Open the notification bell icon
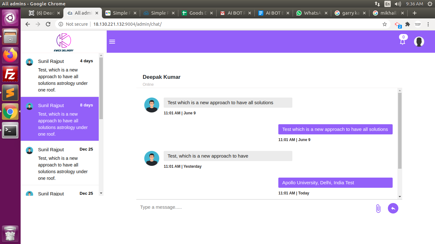This screenshot has height=244, width=435. click(403, 42)
